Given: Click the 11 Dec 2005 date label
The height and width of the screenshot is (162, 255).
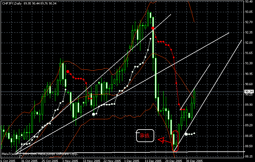Looking at the screenshot, I should (x=153, y=160).
